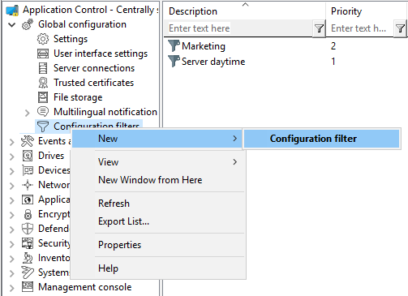
Task: Click the Marketing filter icon in list
Action: [174, 45]
